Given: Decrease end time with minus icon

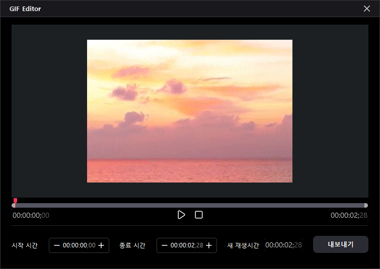Looking at the screenshot, I should (164, 245).
